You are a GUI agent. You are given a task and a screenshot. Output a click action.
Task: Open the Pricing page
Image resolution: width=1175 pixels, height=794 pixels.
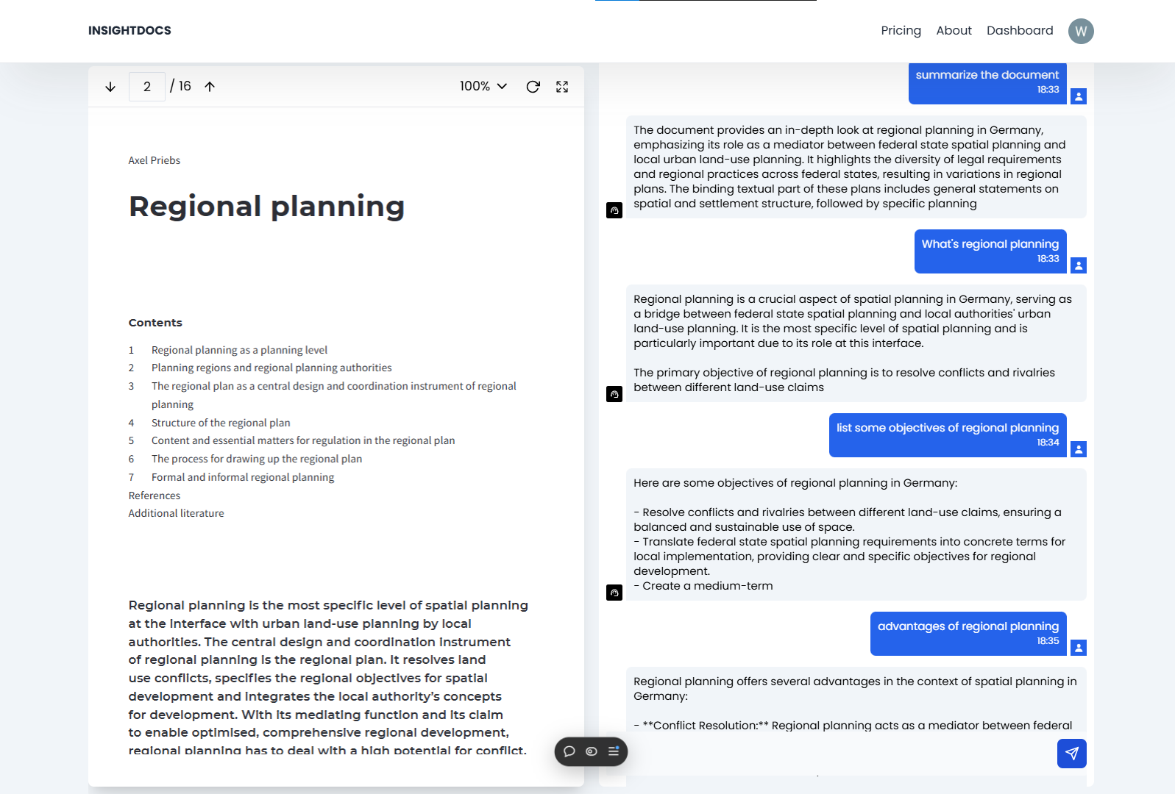(x=901, y=31)
